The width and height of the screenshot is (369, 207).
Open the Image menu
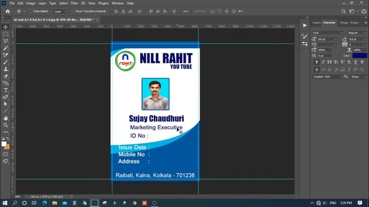coord(31,3)
